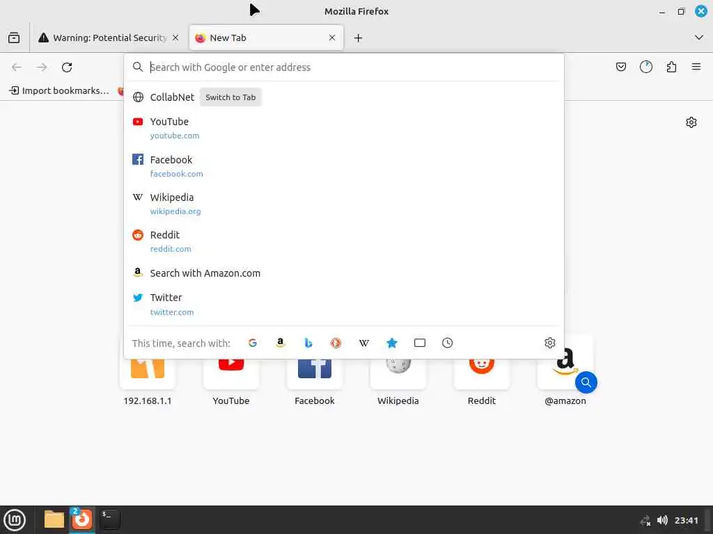Open volume speaker tray icon

pyautogui.click(x=662, y=520)
